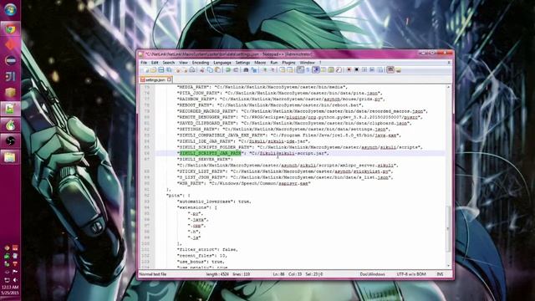
Task: Click the vertical scrollbar thumb
Action: pyautogui.click(x=448, y=228)
